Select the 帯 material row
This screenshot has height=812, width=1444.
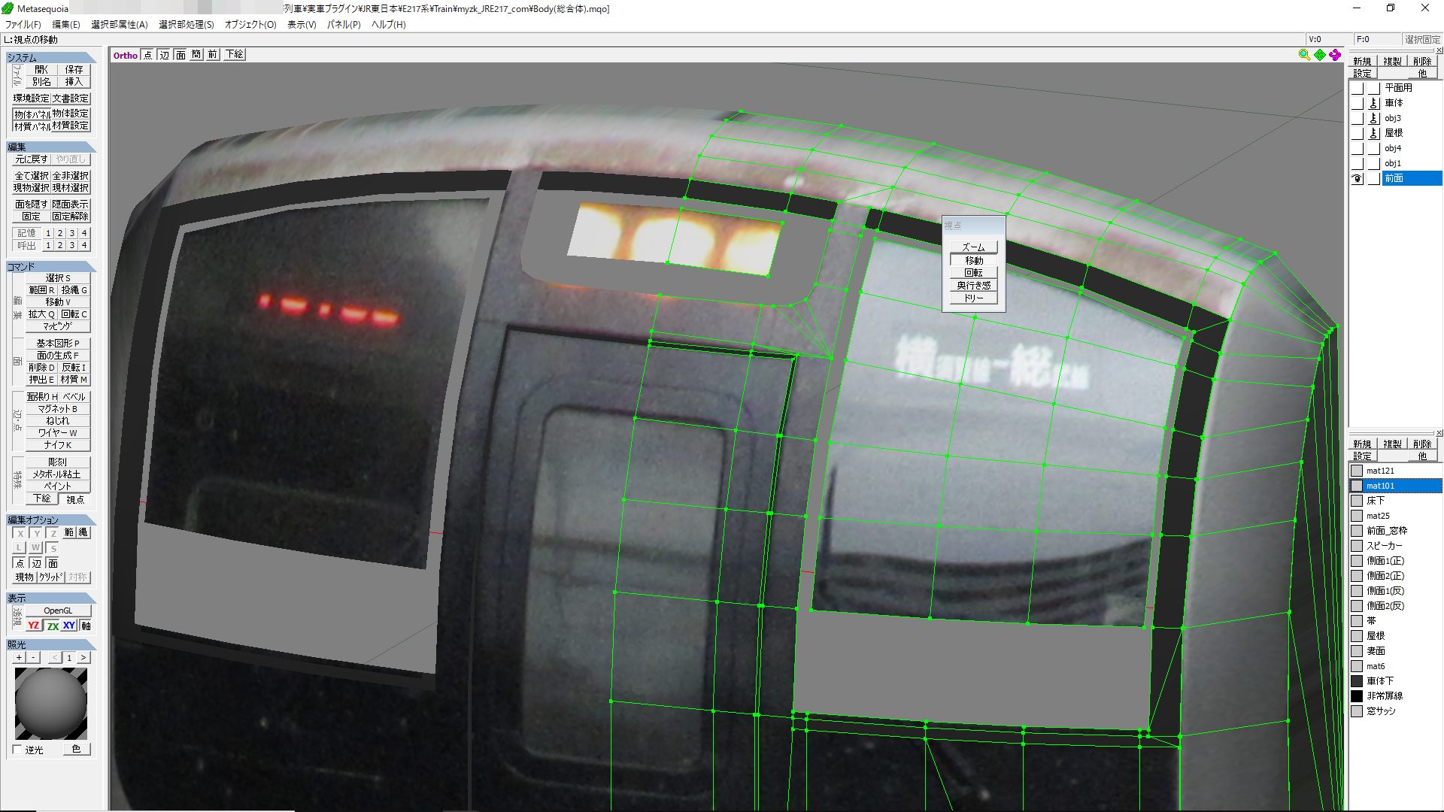[x=1397, y=621]
